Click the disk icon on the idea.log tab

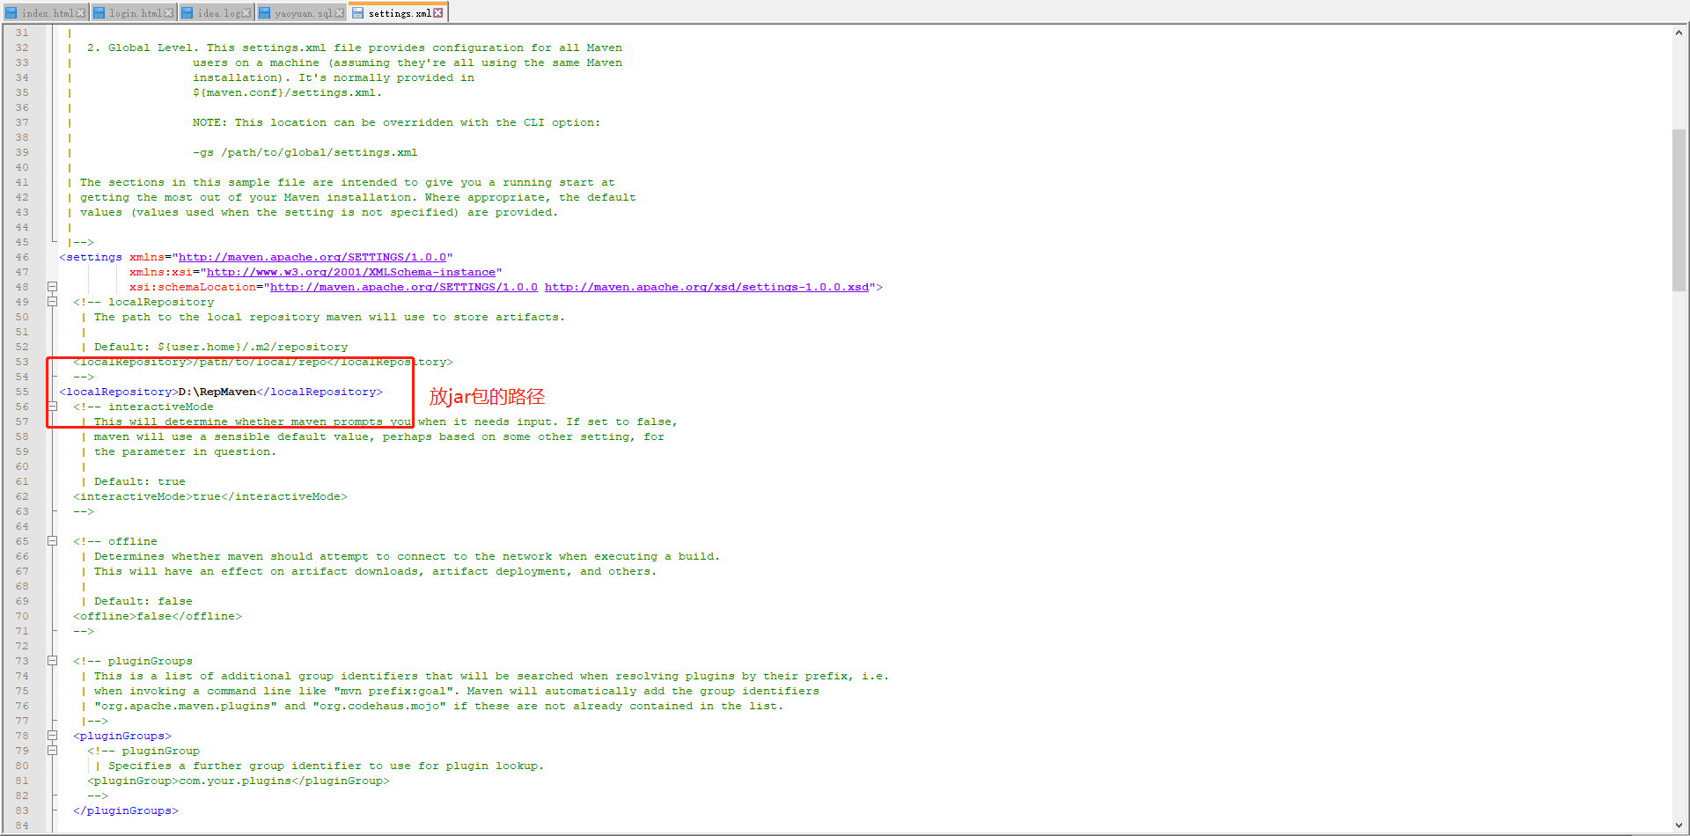pos(185,12)
